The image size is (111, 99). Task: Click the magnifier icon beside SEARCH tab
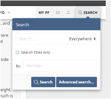coord(80,13)
